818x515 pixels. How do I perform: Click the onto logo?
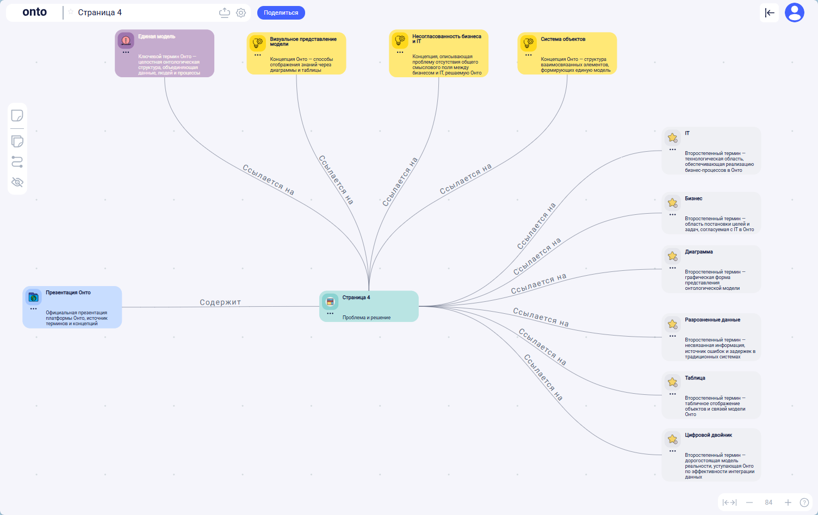pyautogui.click(x=35, y=12)
